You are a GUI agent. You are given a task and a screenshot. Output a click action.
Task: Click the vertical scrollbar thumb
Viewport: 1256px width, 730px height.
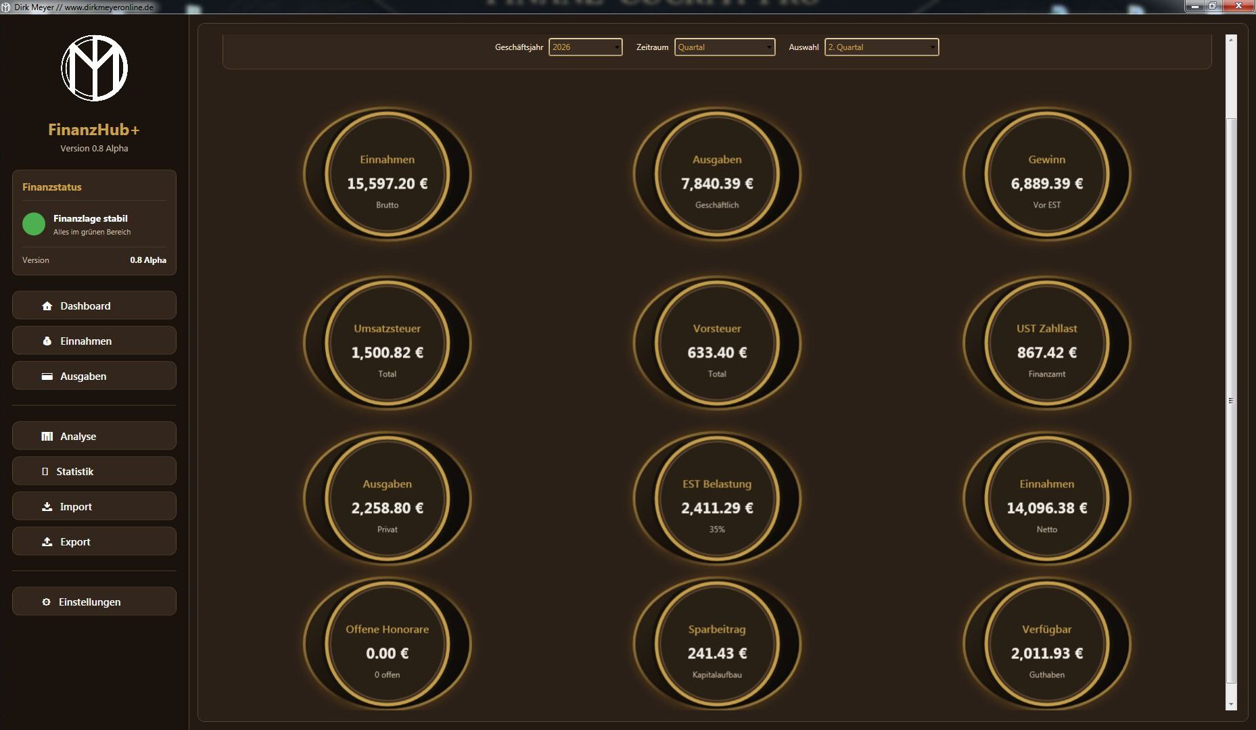click(1231, 401)
